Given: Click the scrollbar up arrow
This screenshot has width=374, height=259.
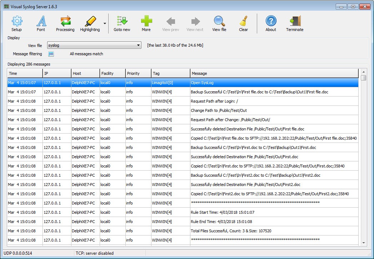Looking at the screenshot, I should click(x=364, y=72).
